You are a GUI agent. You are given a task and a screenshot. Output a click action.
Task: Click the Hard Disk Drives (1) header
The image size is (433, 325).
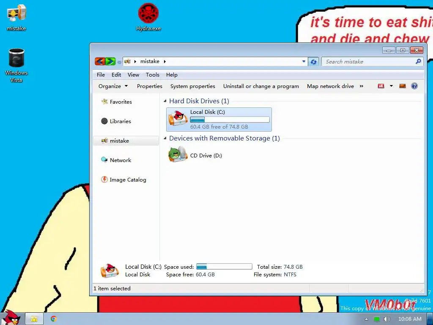[x=199, y=101]
